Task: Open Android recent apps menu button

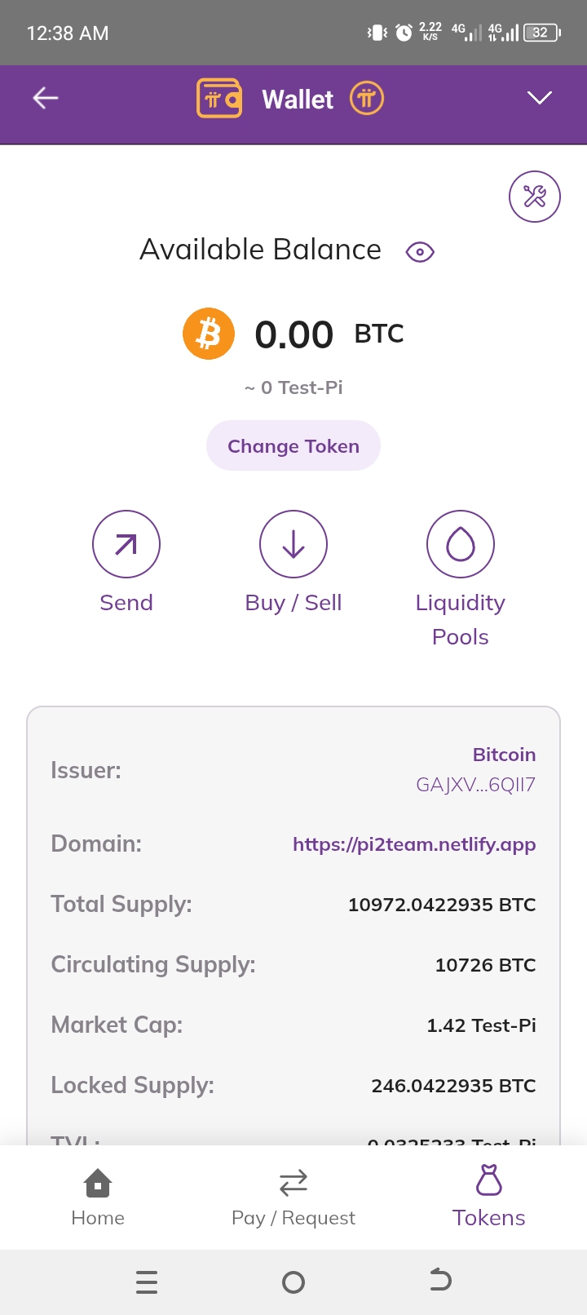Action: tap(147, 1282)
